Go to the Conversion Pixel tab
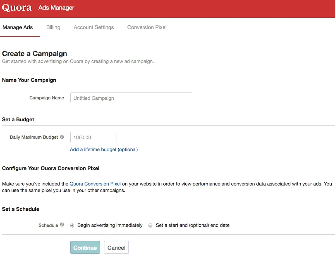The image size is (335, 259). pyautogui.click(x=147, y=27)
